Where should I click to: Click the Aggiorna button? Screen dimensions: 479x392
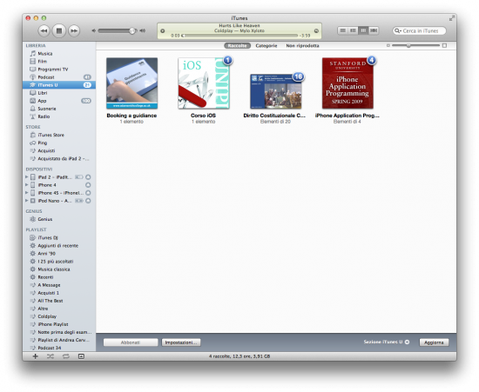434,342
